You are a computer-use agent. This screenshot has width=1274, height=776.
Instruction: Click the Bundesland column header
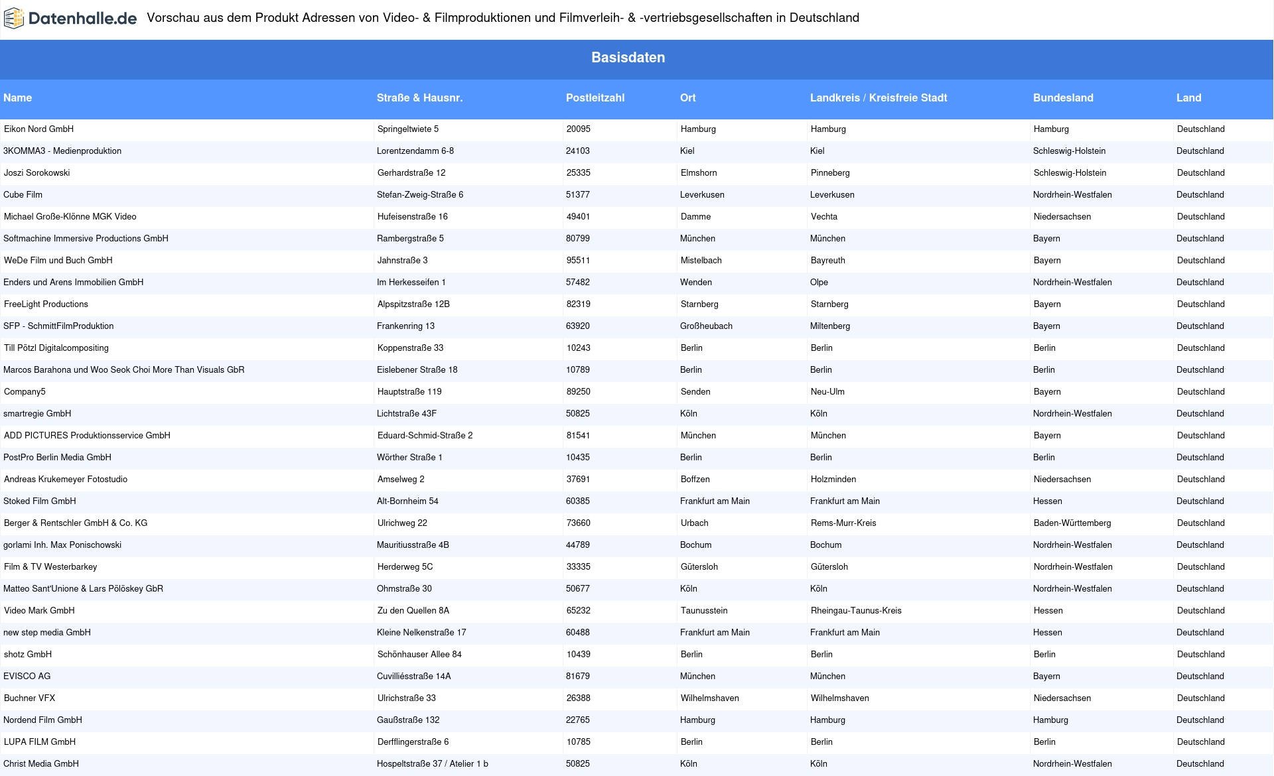click(1063, 98)
